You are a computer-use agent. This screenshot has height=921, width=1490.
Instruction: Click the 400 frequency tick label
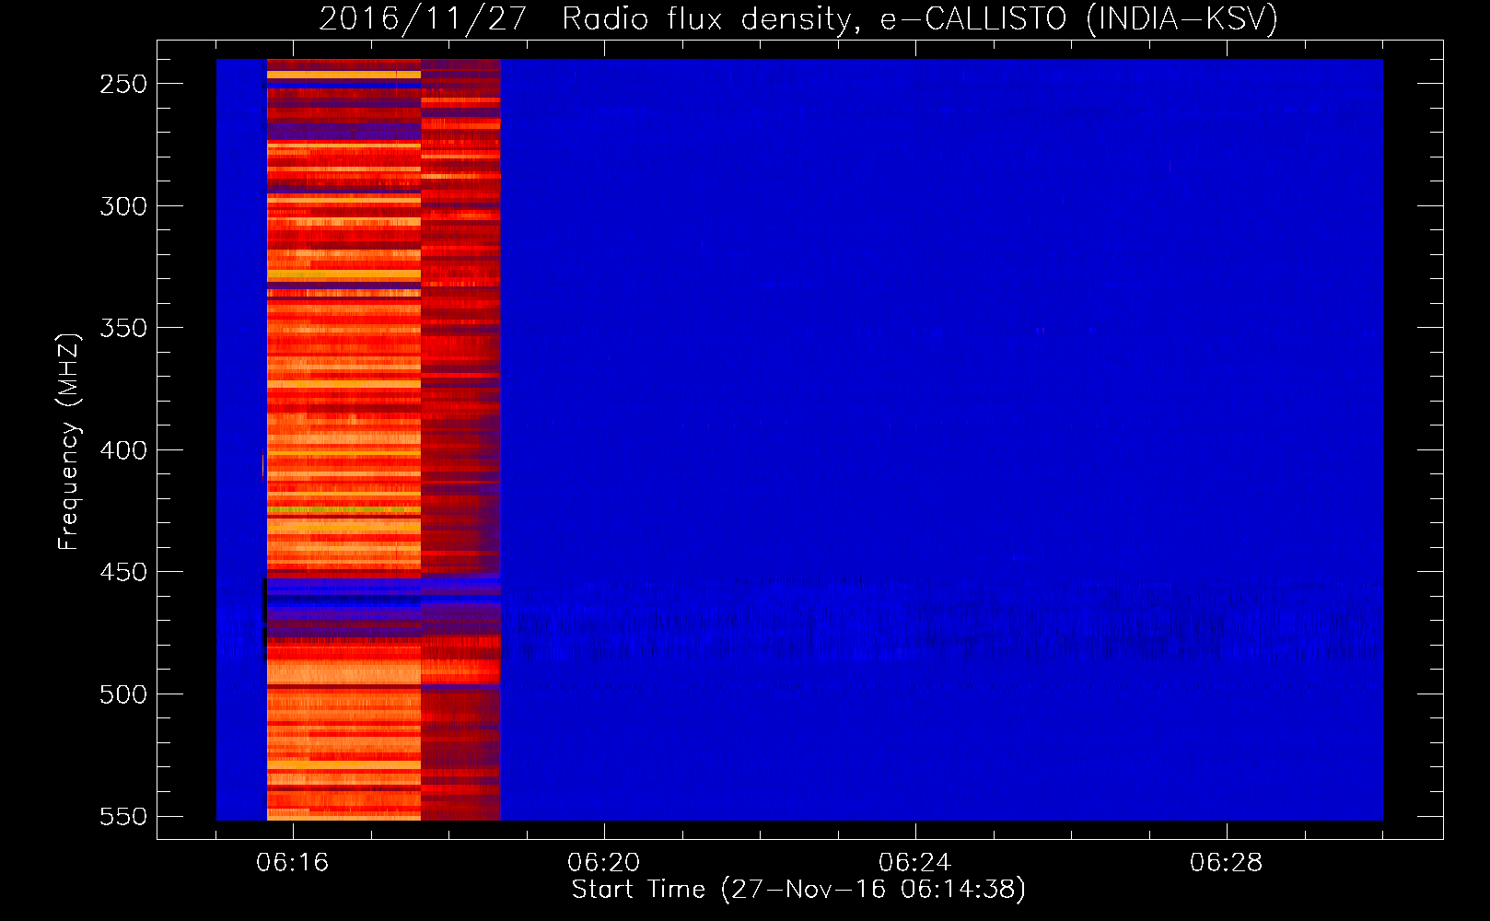coord(123,450)
